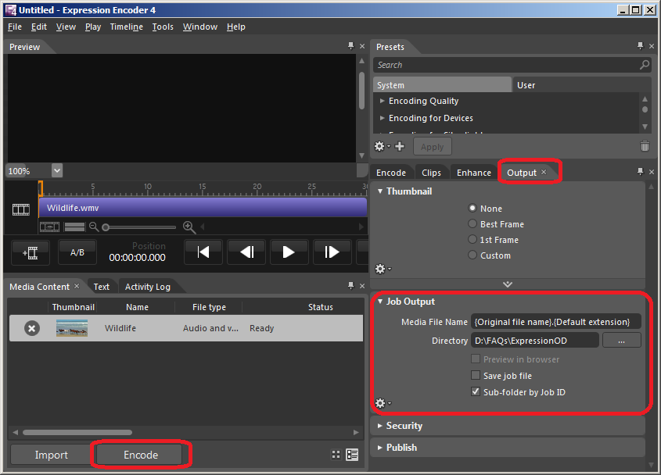Switch Media Content to grid view

pyautogui.click(x=336, y=455)
